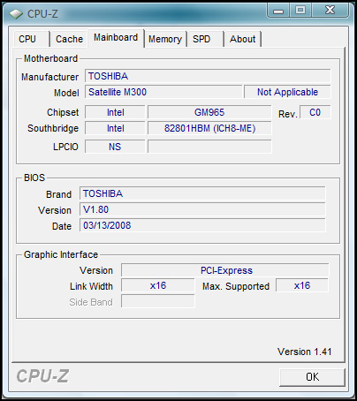Click the BIOS version V1.80 value
The height and width of the screenshot is (401, 357).
tap(202, 209)
